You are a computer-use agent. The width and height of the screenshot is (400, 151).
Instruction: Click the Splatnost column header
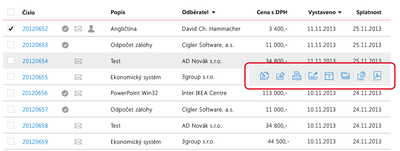(x=369, y=12)
